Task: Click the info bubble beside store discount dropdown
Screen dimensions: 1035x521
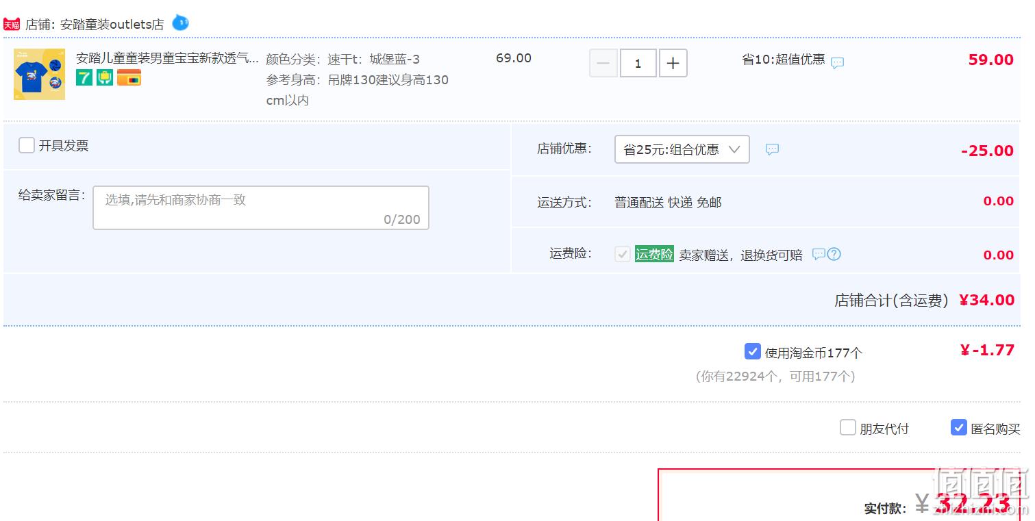Action: [x=772, y=149]
